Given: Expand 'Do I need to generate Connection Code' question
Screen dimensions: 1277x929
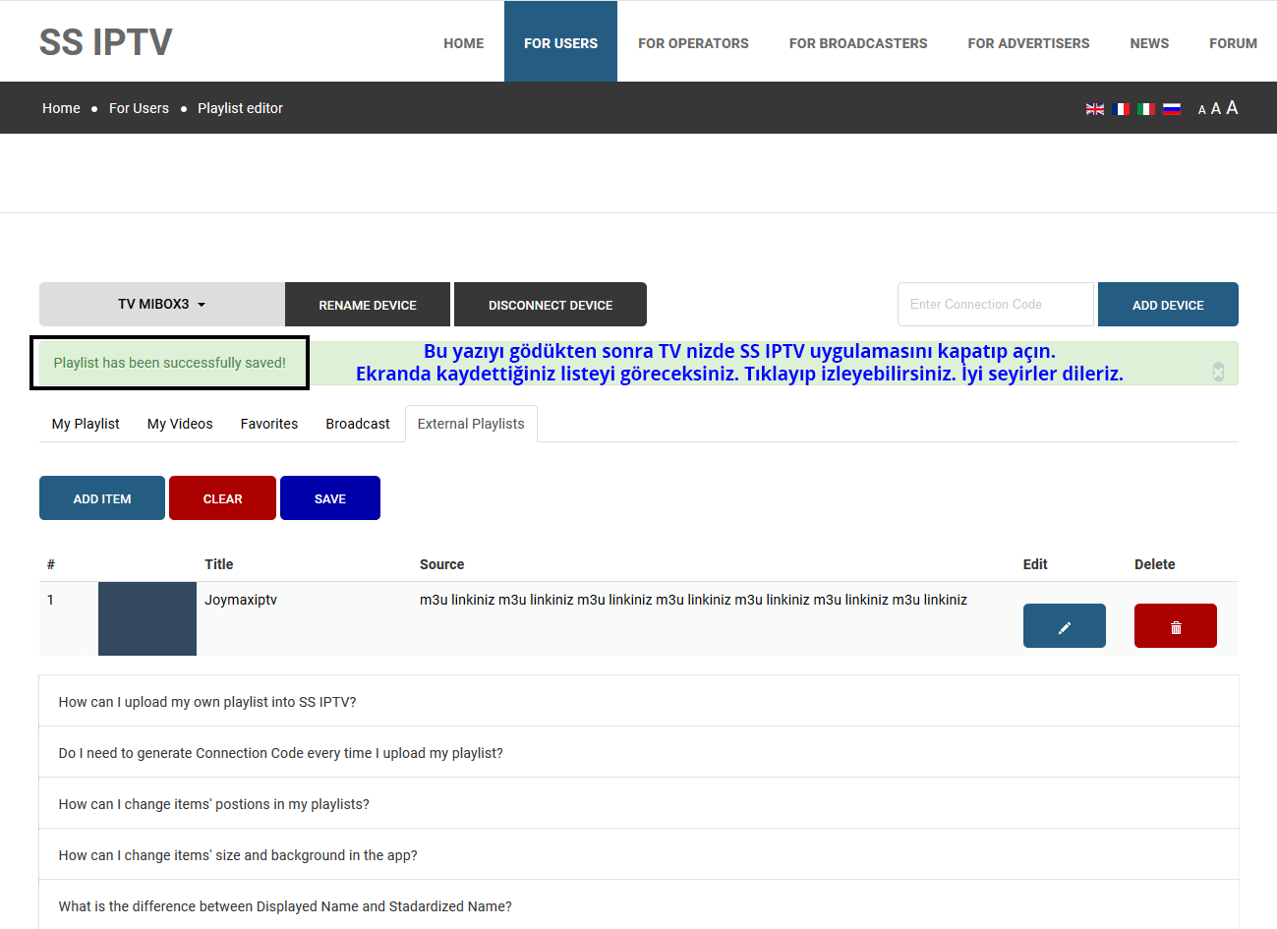Looking at the screenshot, I should (280, 753).
